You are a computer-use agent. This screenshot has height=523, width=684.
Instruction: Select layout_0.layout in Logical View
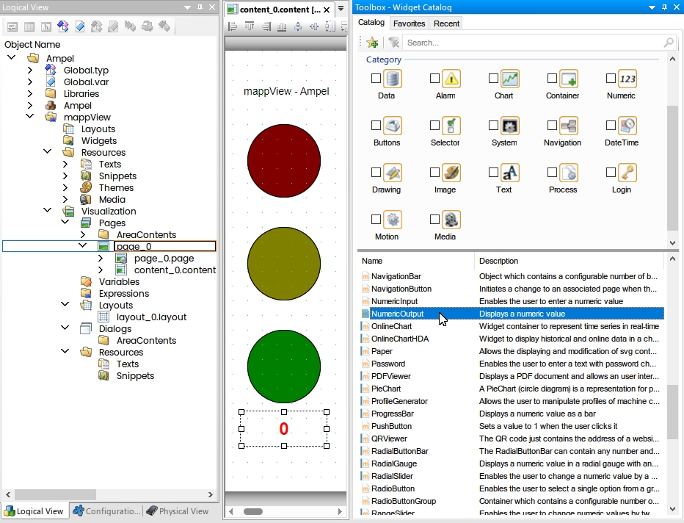(151, 317)
